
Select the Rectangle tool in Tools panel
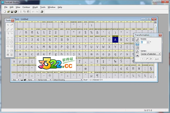coord(8,42)
